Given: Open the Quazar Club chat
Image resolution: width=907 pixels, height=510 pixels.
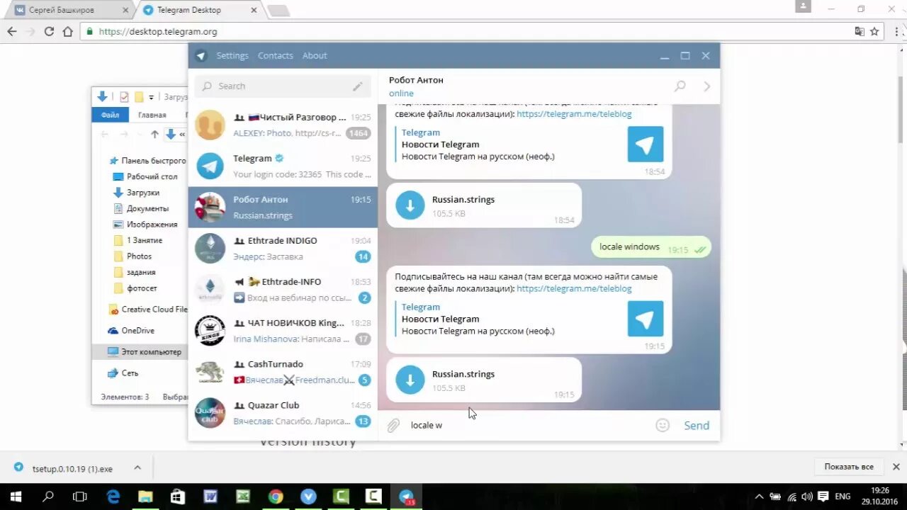Looking at the screenshot, I should [x=283, y=413].
